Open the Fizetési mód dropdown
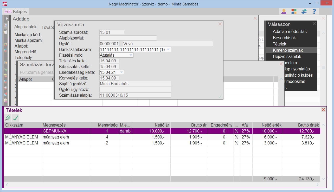Screen dimensions: 334x192 [x=131, y=55]
